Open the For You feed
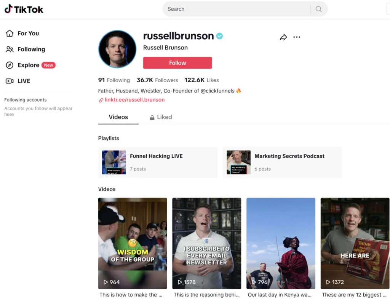Screen dimensions: 390x300 tap(22, 33)
